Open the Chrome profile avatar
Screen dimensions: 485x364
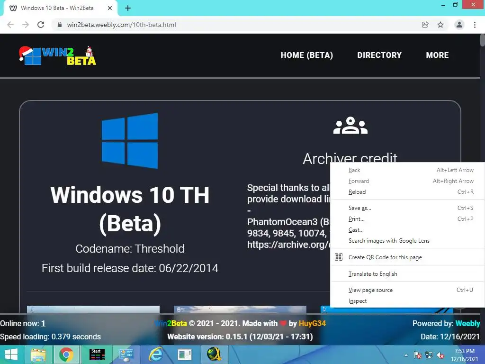pos(459,25)
